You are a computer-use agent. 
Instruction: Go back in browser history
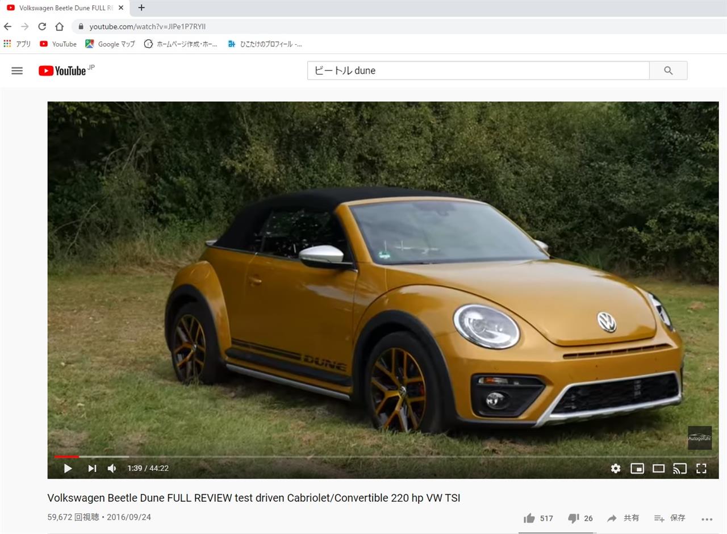tap(7, 26)
